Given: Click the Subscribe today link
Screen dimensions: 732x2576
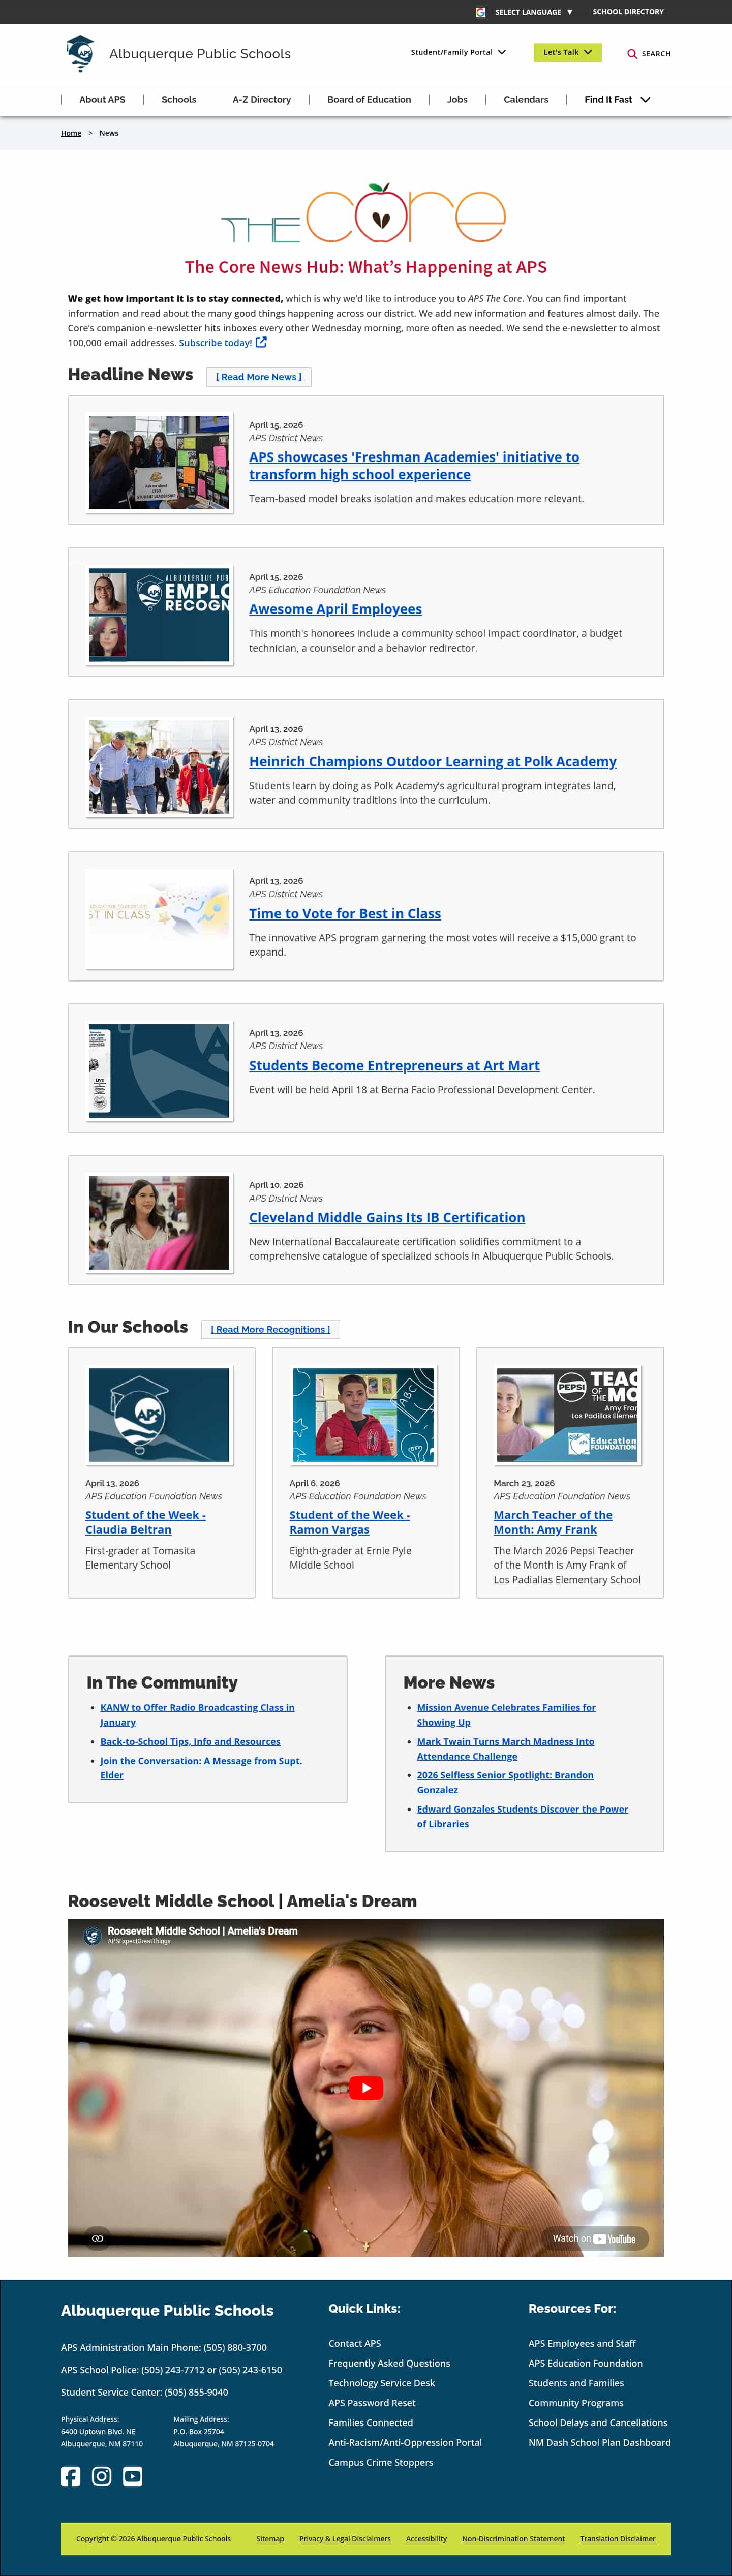Looking at the screenshot, I should coord(215,343).
